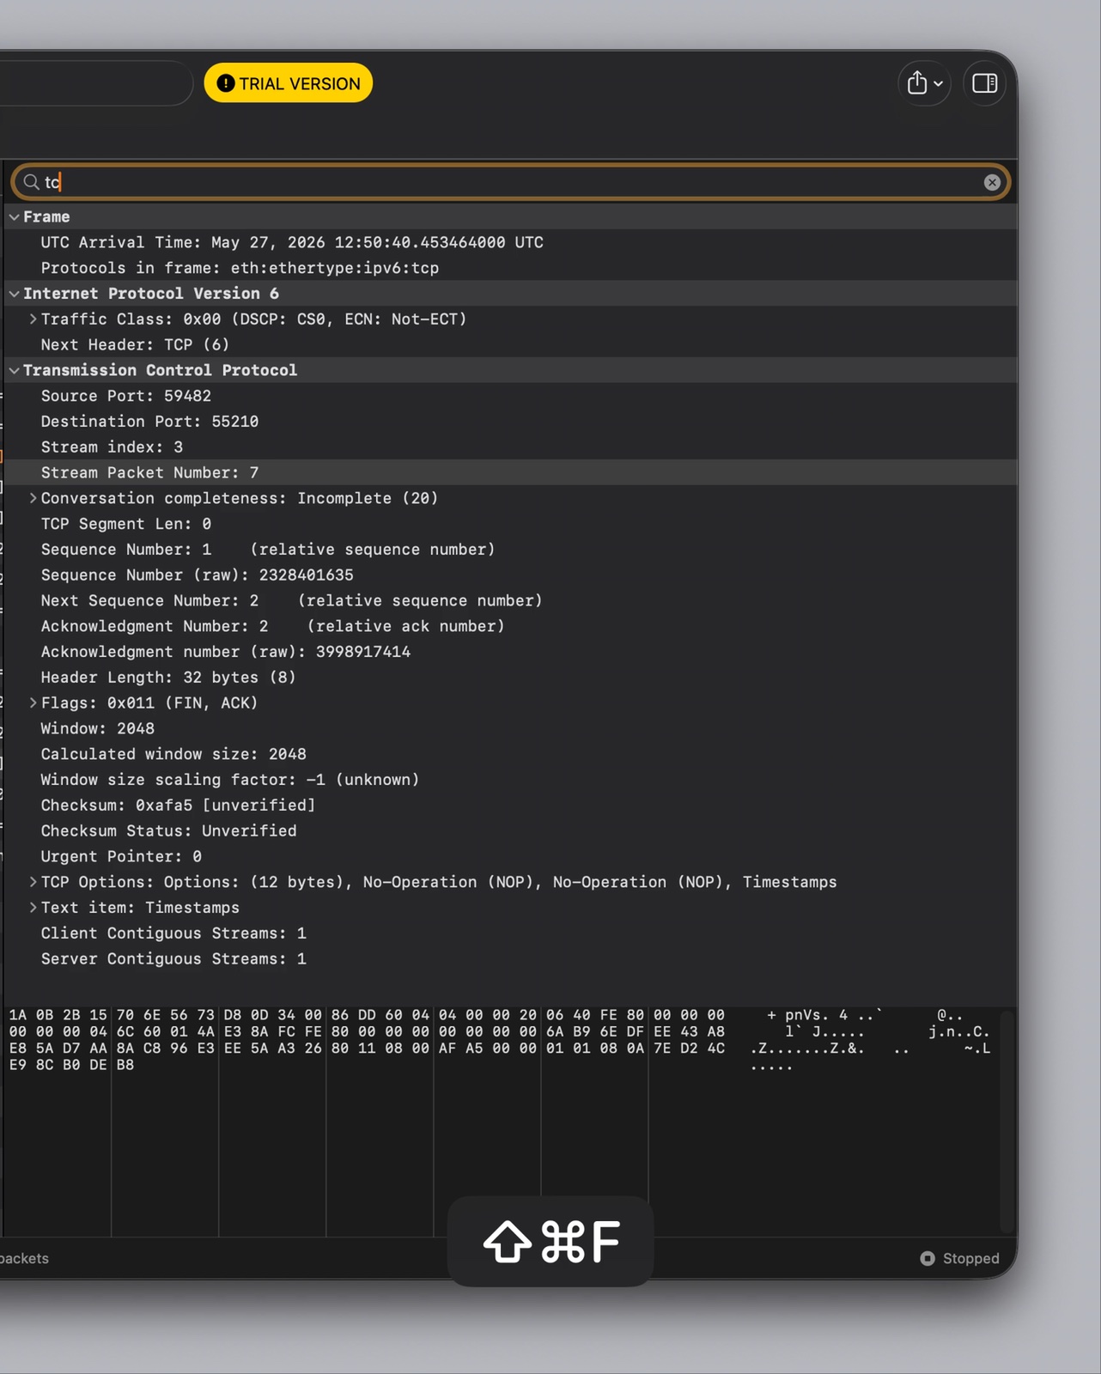Click ASCII text '+ pnVs. 4 ..`'
The width and height of the screenshot is (1101, 1374).
[x=824, y=1015]
